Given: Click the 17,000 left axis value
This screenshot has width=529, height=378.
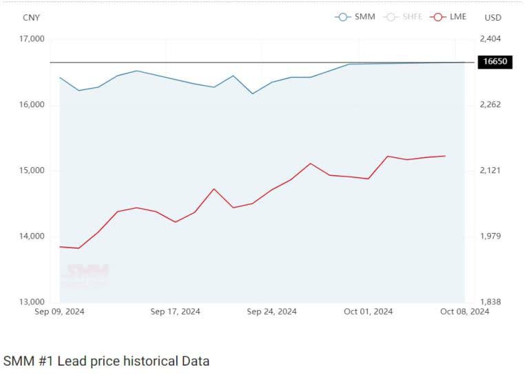Looking at the screenshot, I should (x=30, y=39).
